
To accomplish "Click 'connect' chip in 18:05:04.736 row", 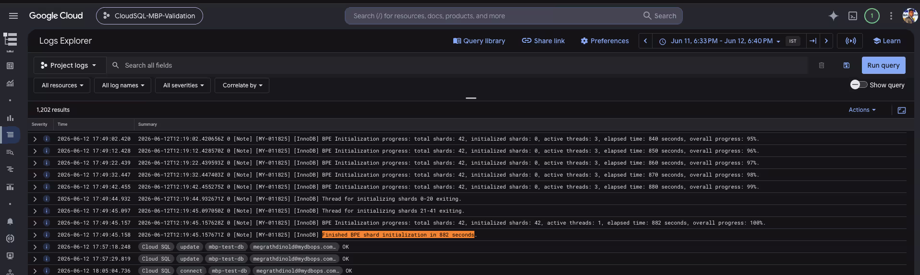I will coord(191,271).
